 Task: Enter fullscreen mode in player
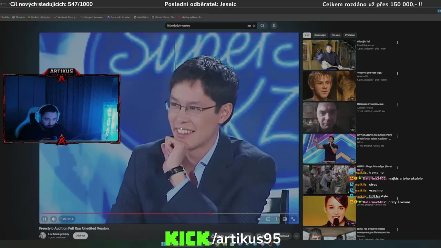pyautogui.click(x=293, y=219)
